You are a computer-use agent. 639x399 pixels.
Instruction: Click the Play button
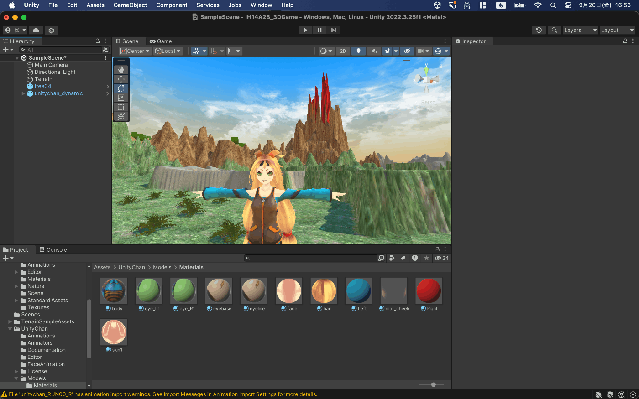coord(305,30)
